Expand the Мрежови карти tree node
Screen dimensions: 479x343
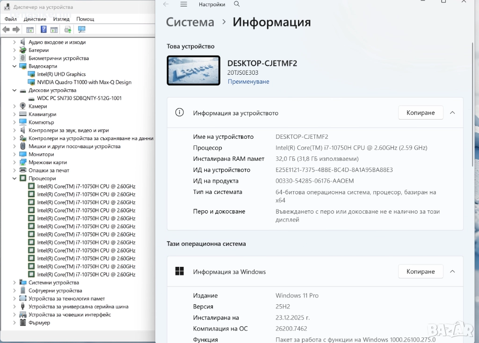click(15, 163)
